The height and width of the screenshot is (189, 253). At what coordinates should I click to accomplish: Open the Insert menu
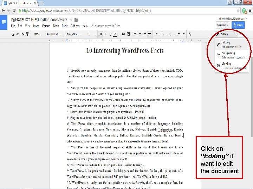coord(36,26)
